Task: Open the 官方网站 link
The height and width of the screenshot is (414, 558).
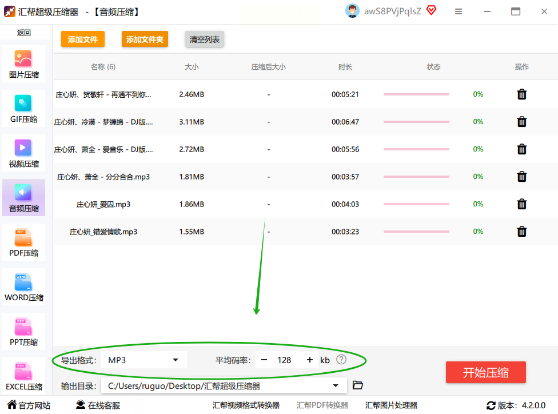Action: click(x=29, y=405)
